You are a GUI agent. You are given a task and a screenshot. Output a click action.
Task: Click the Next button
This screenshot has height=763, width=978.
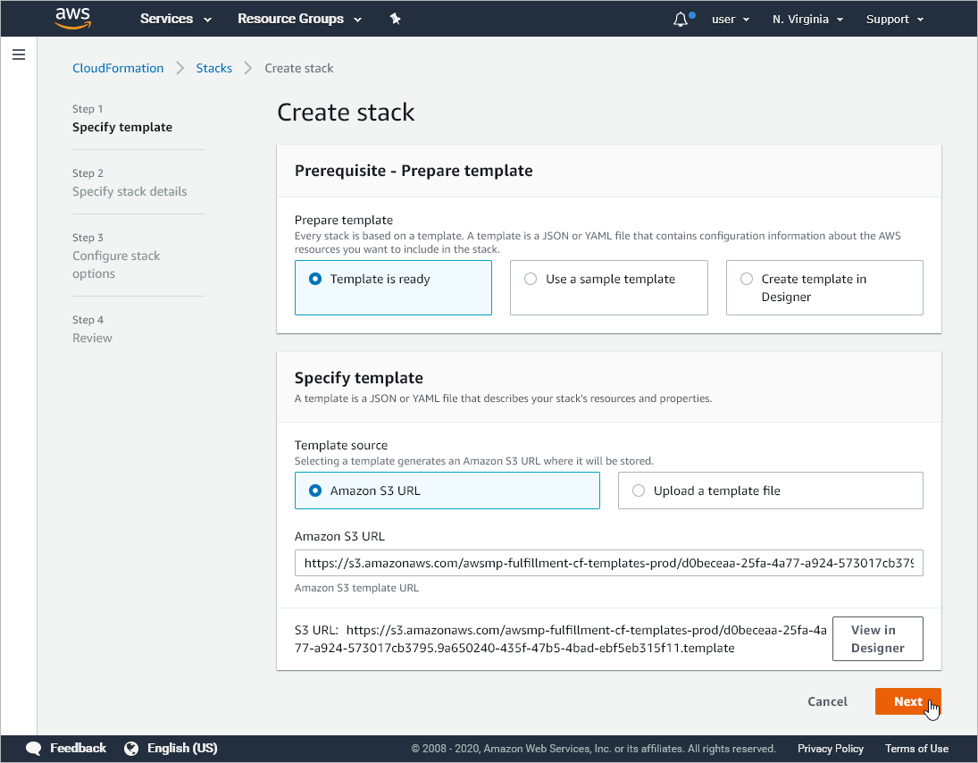point(907,701)
